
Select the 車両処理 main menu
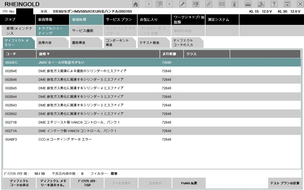[86, 20]
